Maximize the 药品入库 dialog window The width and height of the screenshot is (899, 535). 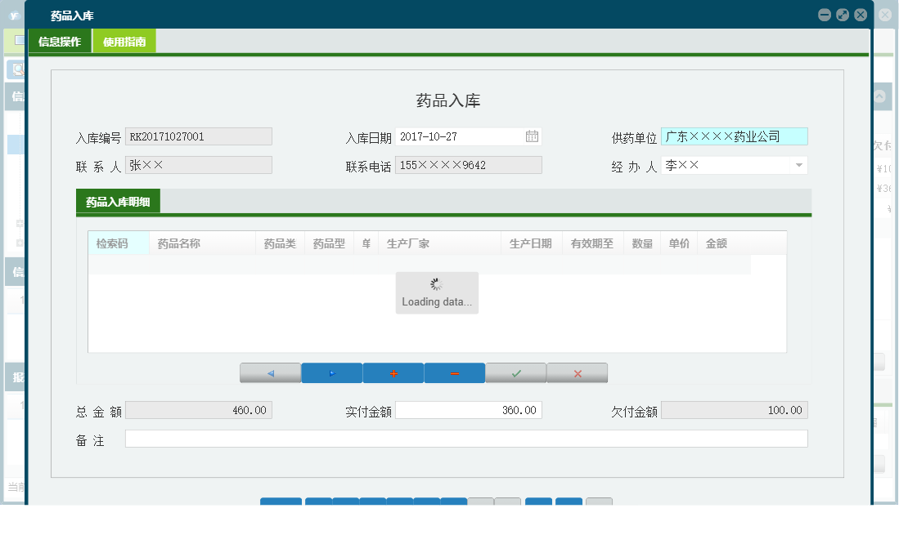tap(842, 14)
